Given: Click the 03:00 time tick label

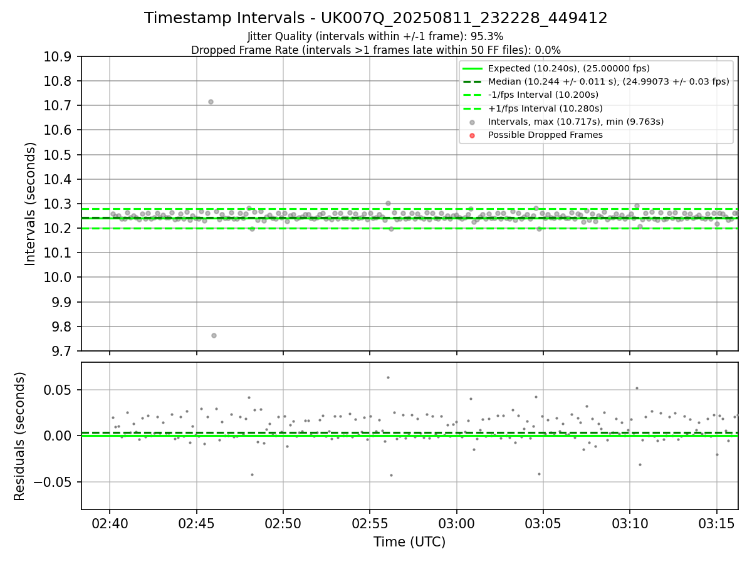Looking at the screenshot, I should pos(456,523).
